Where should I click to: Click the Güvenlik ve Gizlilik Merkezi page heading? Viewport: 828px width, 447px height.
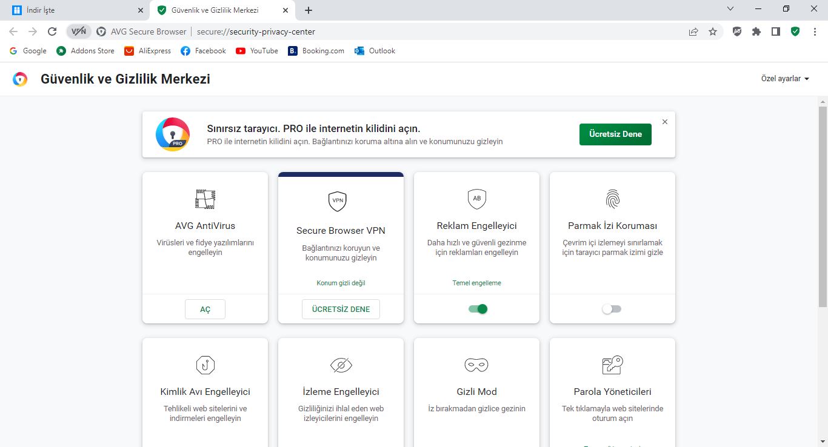coord(125,79)
